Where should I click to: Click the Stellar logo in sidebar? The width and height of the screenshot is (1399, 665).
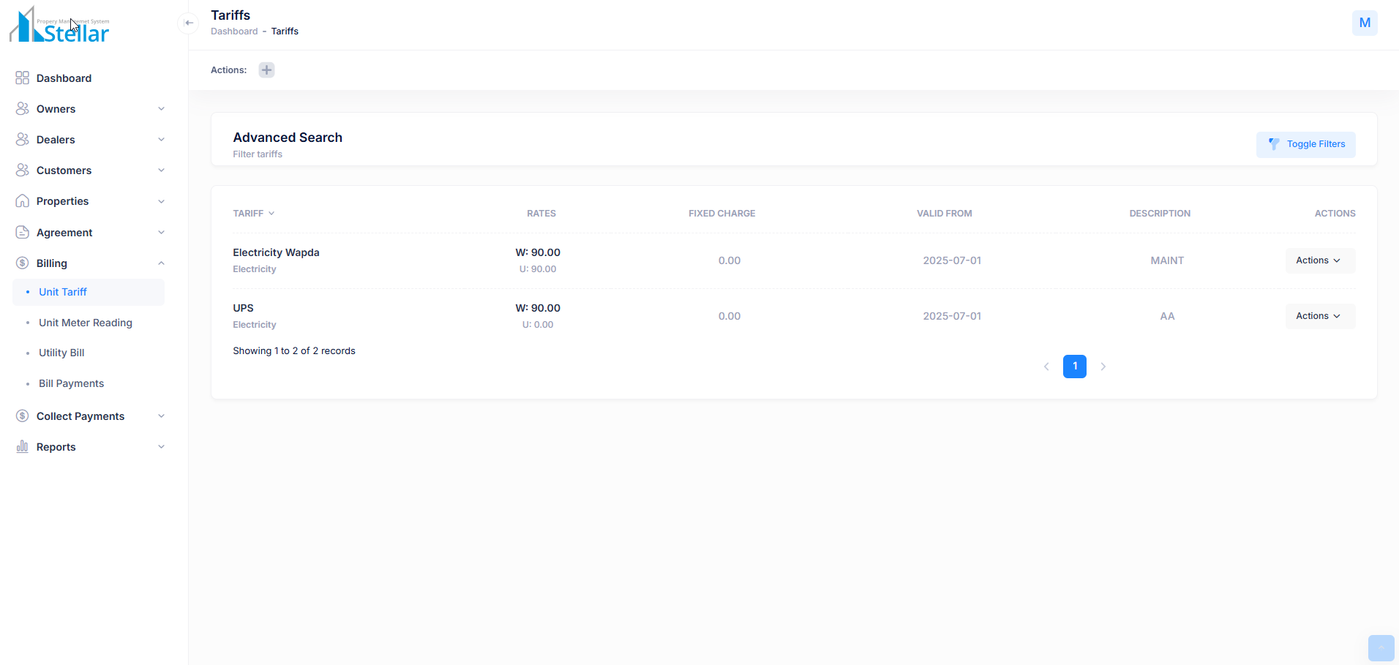click(60, 26)
